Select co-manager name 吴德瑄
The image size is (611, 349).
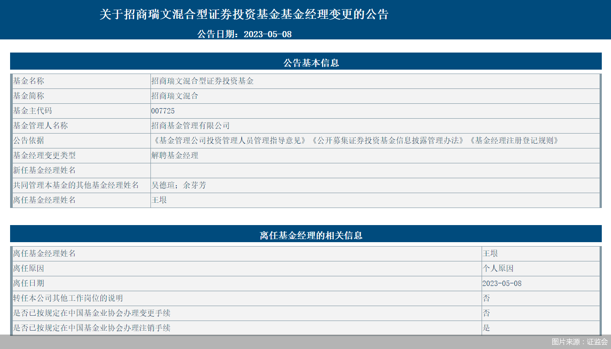[163, 185]
